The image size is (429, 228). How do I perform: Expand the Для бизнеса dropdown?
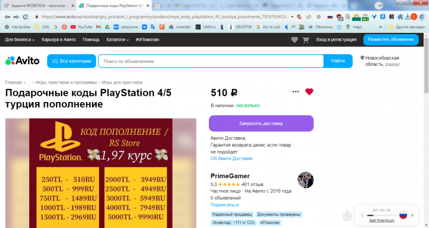point(20,40)
